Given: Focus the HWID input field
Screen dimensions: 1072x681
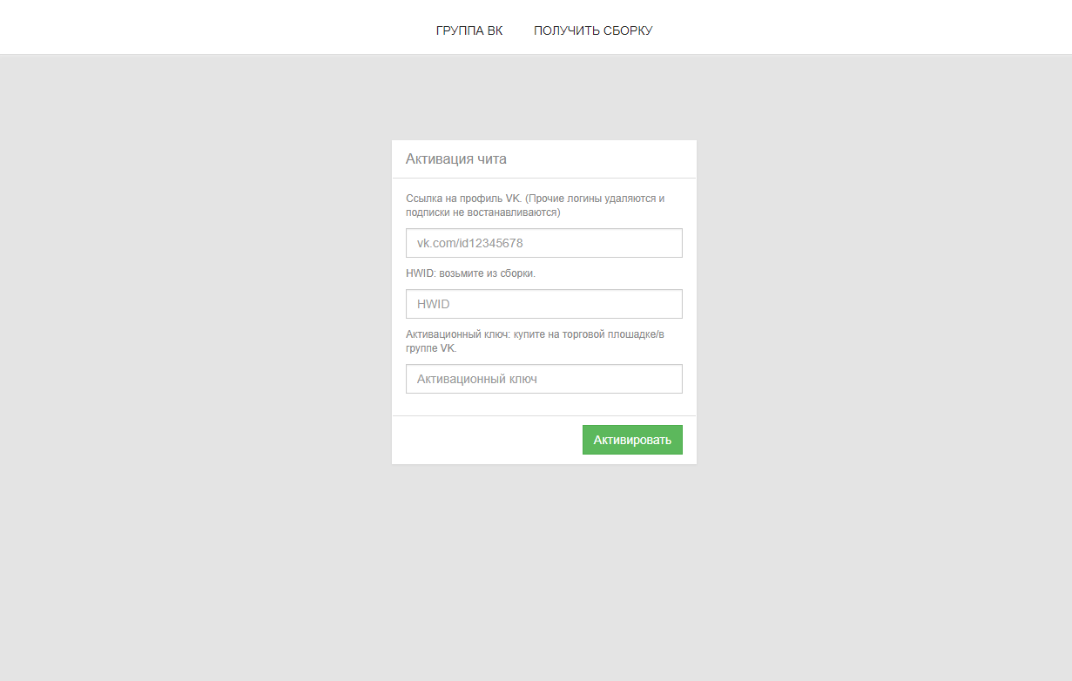Looking at the screenshot, I should coord(544,304).
